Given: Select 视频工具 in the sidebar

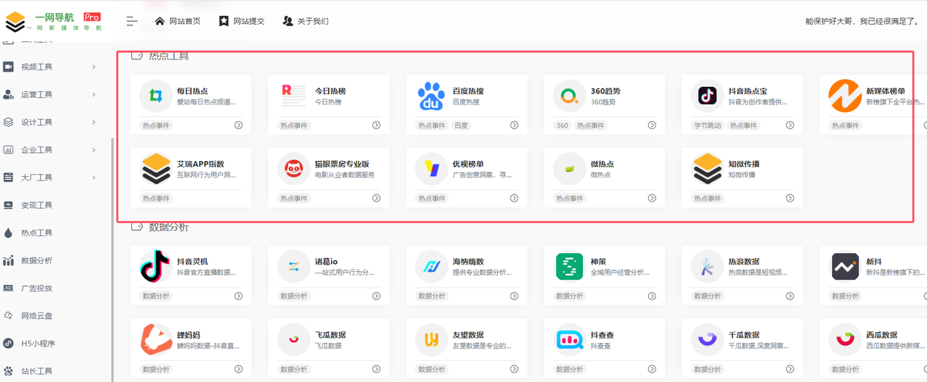Looking at the screenshot, I should [37, 67].
